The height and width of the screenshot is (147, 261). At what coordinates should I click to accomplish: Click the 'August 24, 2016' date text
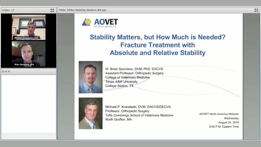coord(228,122)
